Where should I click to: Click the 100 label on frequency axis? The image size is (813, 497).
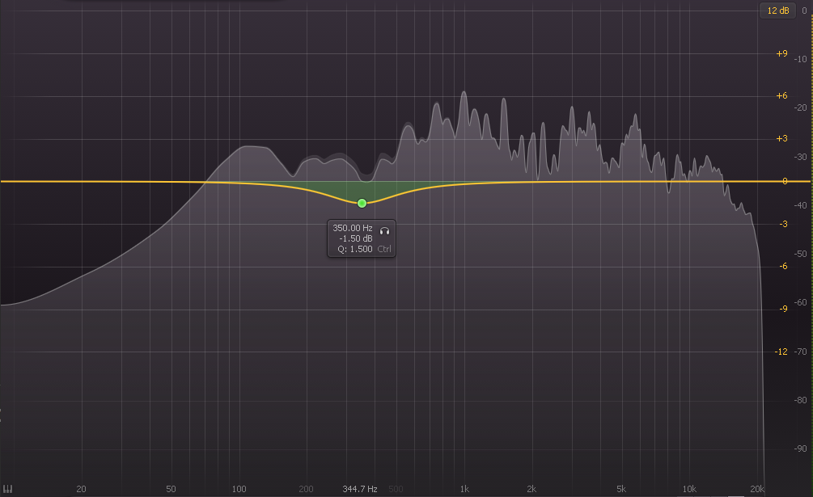point(239,489)
